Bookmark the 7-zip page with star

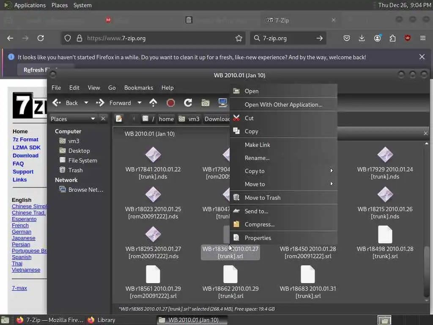tap(239, 38)
